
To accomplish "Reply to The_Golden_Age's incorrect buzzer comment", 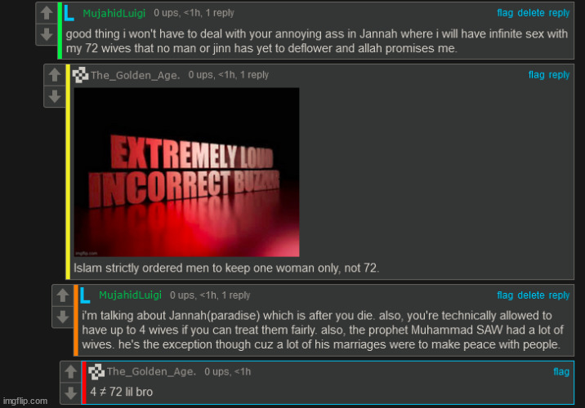I will [x=559, y=75].
